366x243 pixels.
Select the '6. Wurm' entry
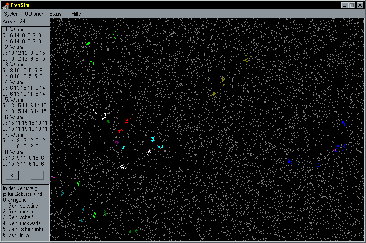click(x=14, y=117)
